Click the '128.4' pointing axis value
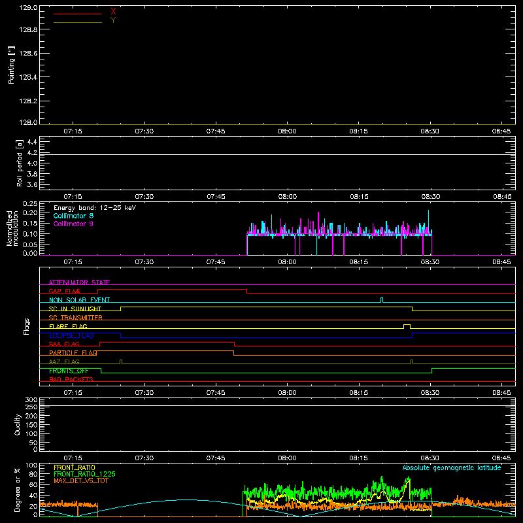The height and width of the screenshot is (523, 523). tap(28, 77)
